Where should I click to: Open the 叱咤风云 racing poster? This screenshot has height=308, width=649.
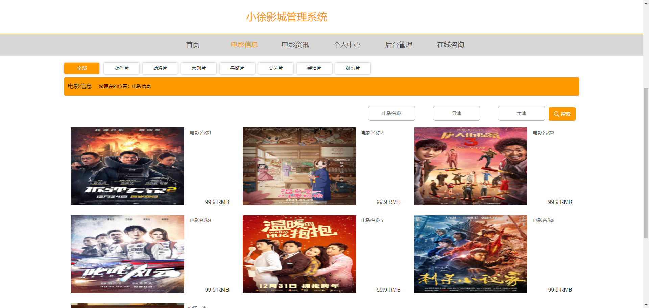(127, 254)
